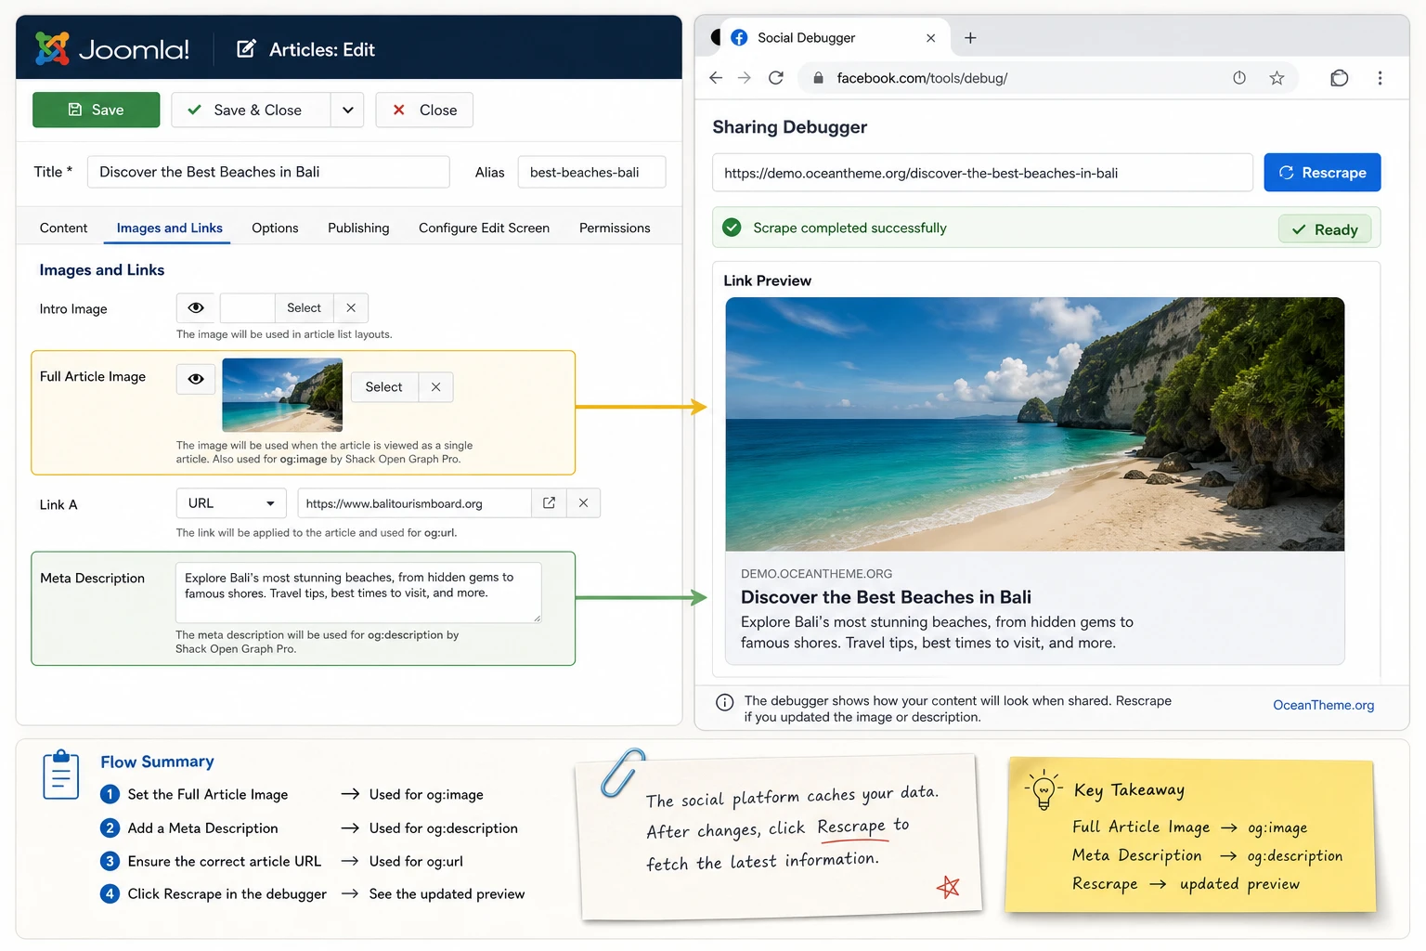The image size is (1426, 951).
Task: Go forward in the browser
Action: (x=745, y=78)
